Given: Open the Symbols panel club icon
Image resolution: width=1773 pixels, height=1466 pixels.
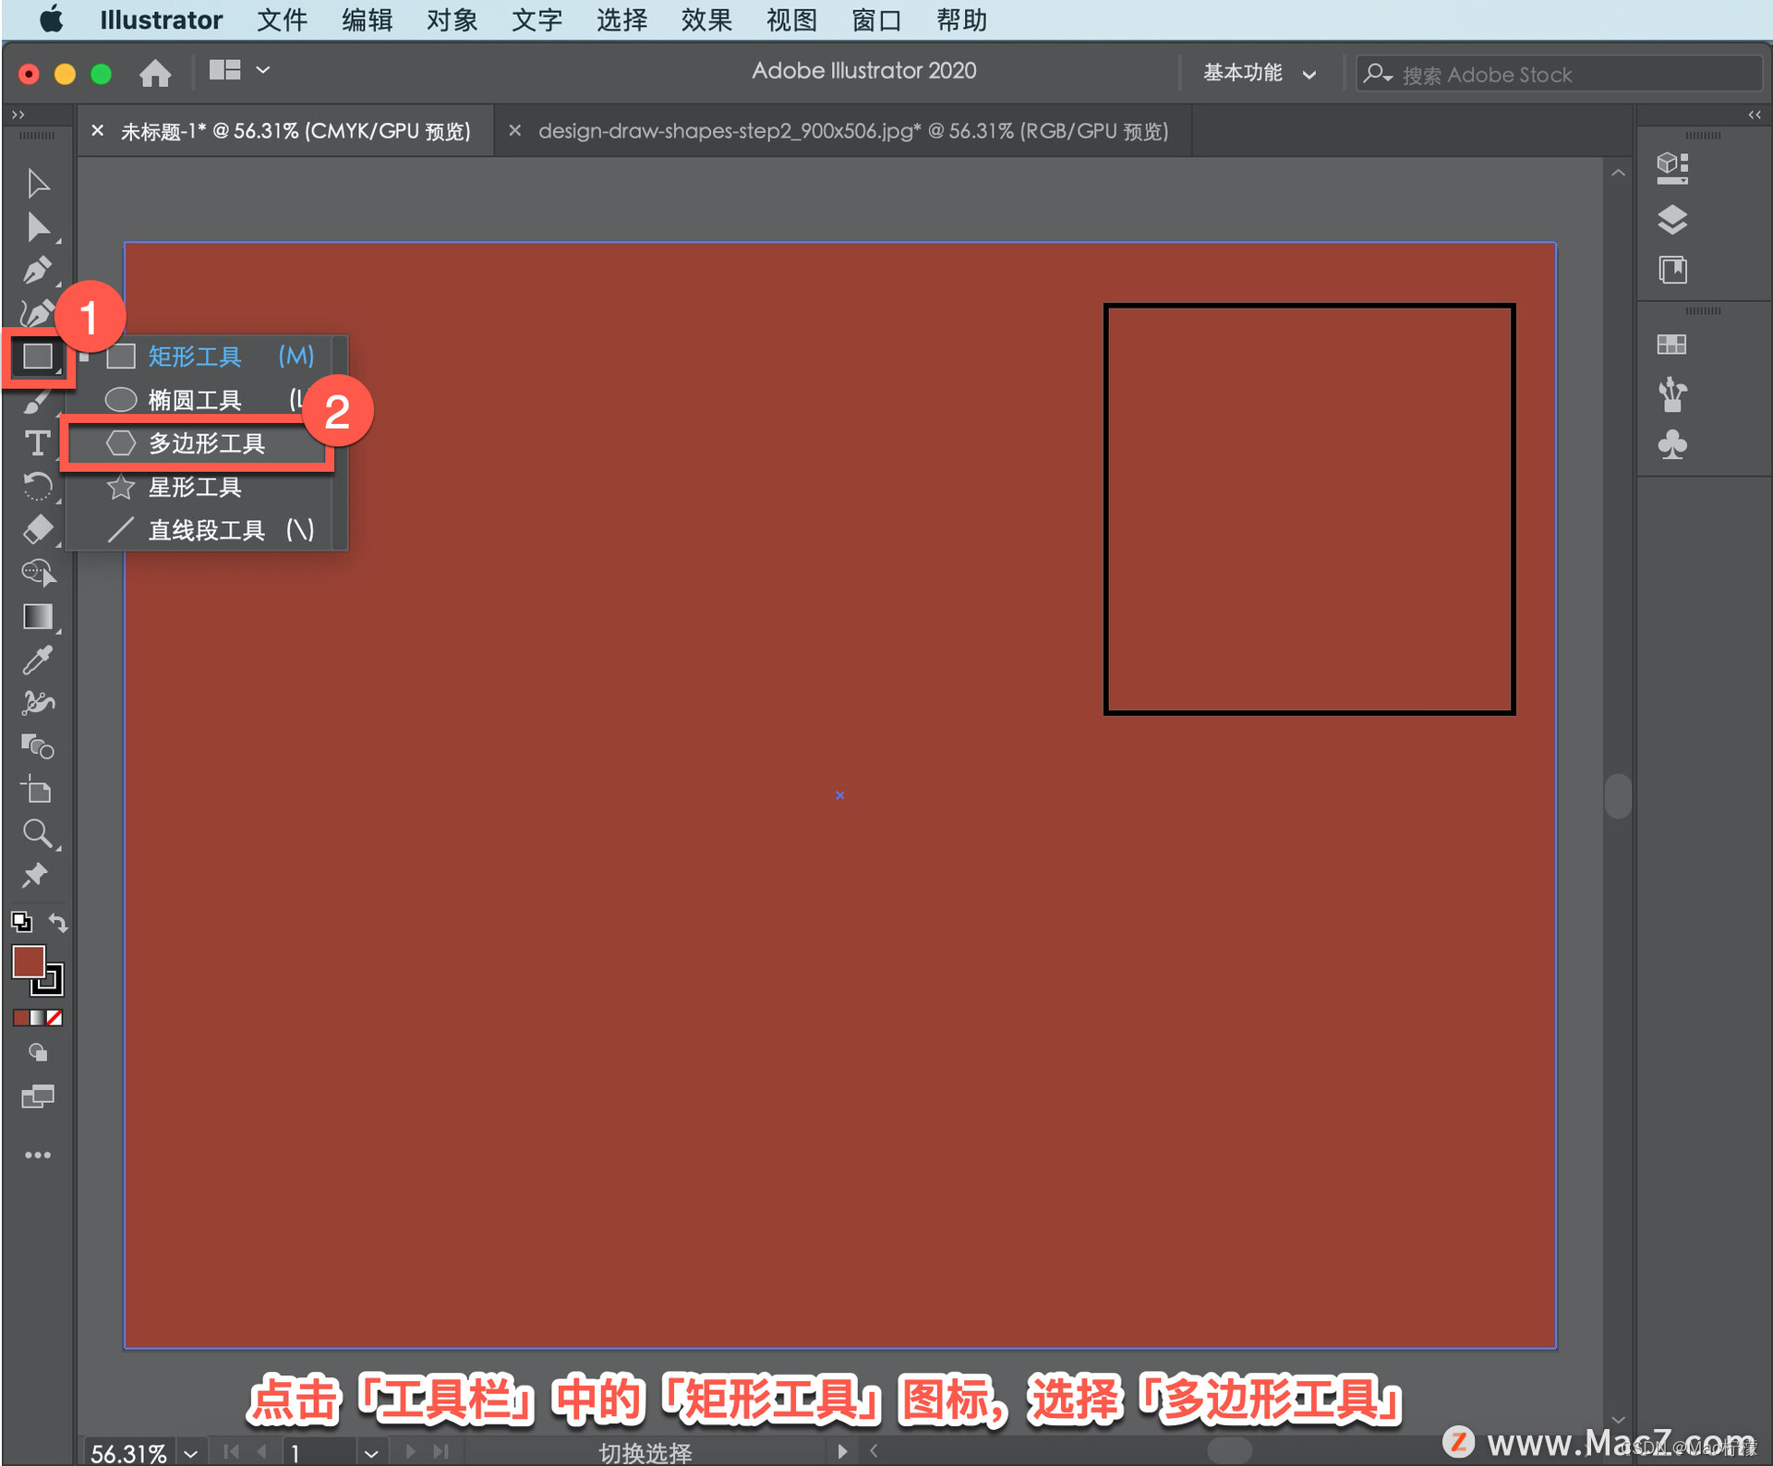Looking at the screenshot, I should click(x=1671, y=445).
